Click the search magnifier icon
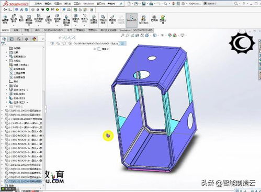 [x=236, y=4]
